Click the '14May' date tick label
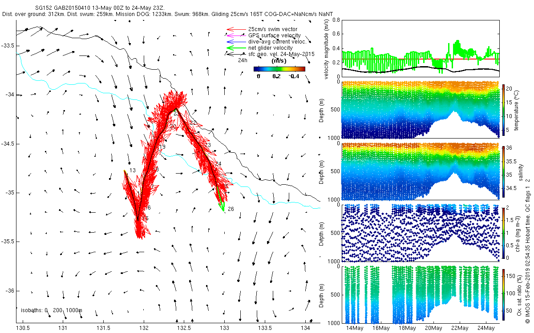This screenshot has width=534, height=333. click(x=355, y=328)
